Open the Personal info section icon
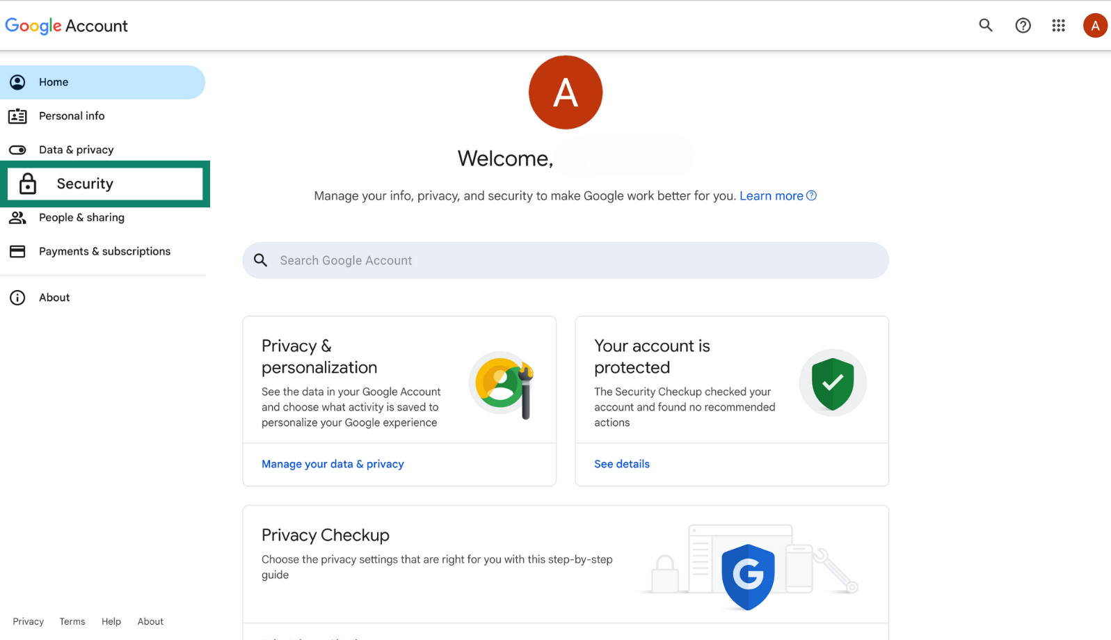 tap(17, 115)
